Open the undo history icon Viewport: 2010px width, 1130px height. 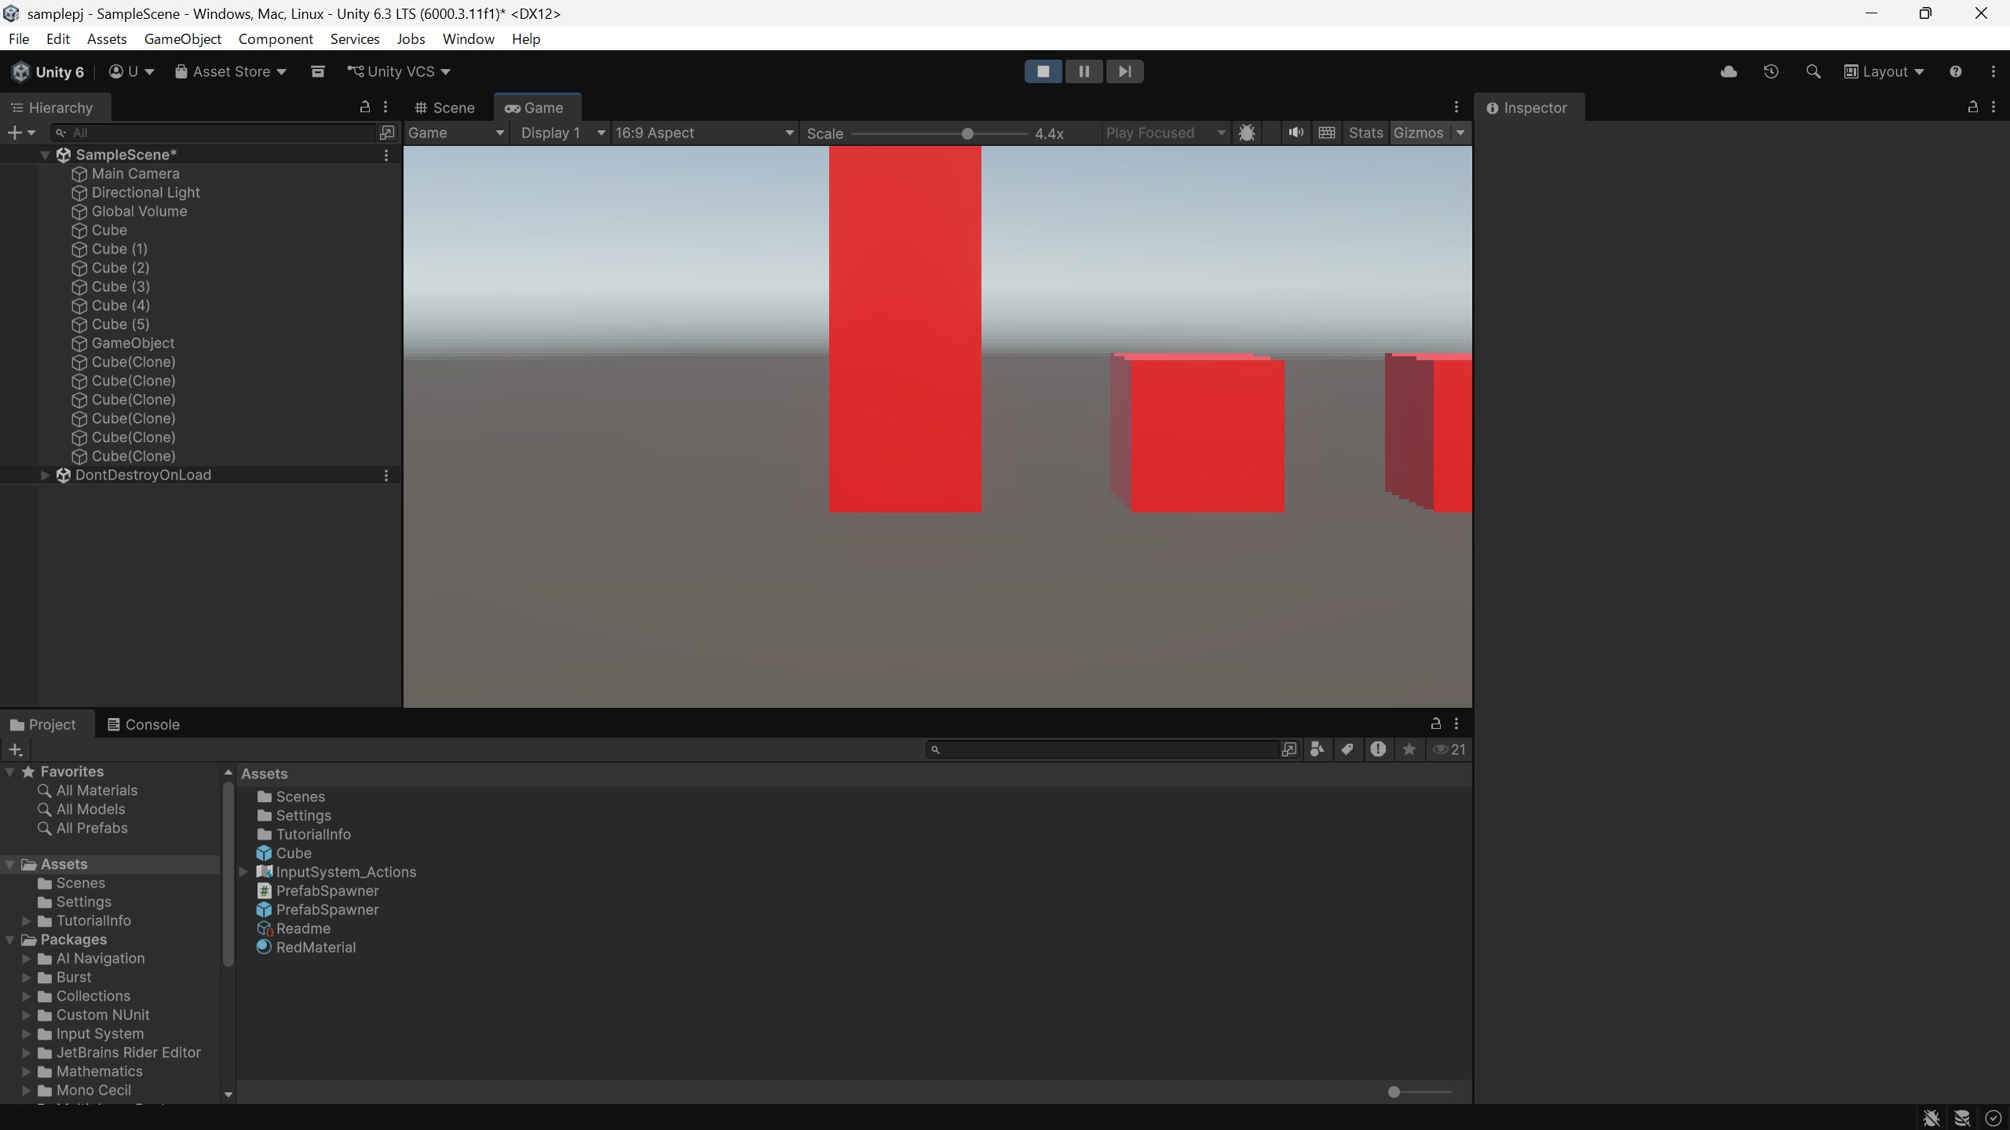click(1771, 71)
